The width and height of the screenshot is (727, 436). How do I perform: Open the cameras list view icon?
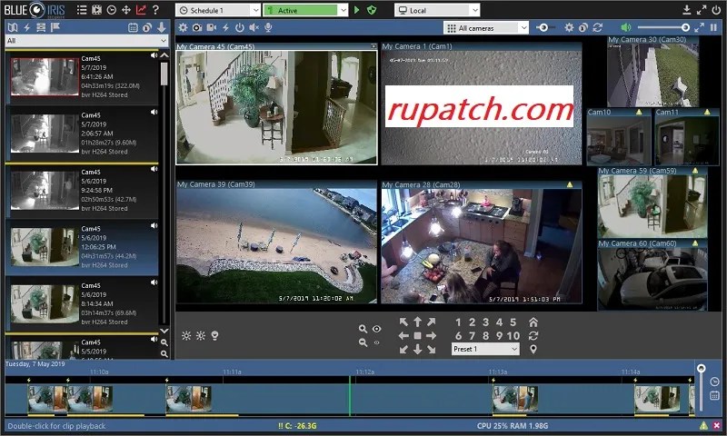[x=82, y=10]
